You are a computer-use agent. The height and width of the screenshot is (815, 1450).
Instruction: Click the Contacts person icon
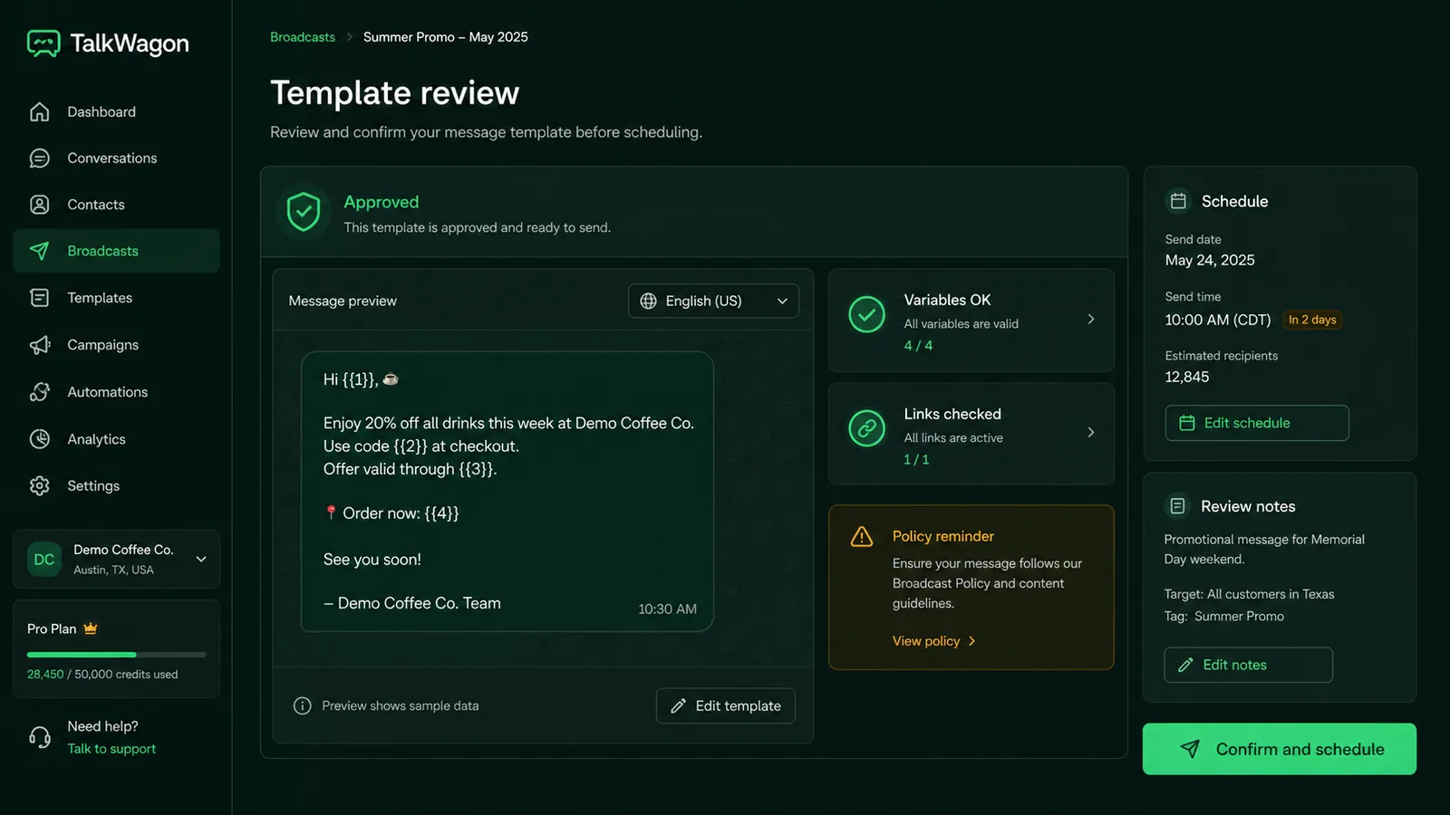[x=40, y=205]
